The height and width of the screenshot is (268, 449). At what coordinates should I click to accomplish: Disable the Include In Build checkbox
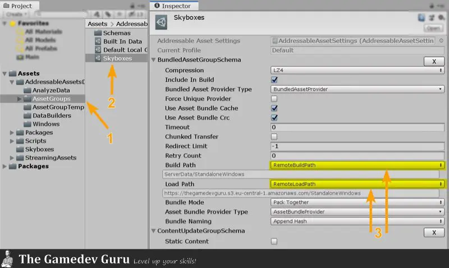pos(274,80)
